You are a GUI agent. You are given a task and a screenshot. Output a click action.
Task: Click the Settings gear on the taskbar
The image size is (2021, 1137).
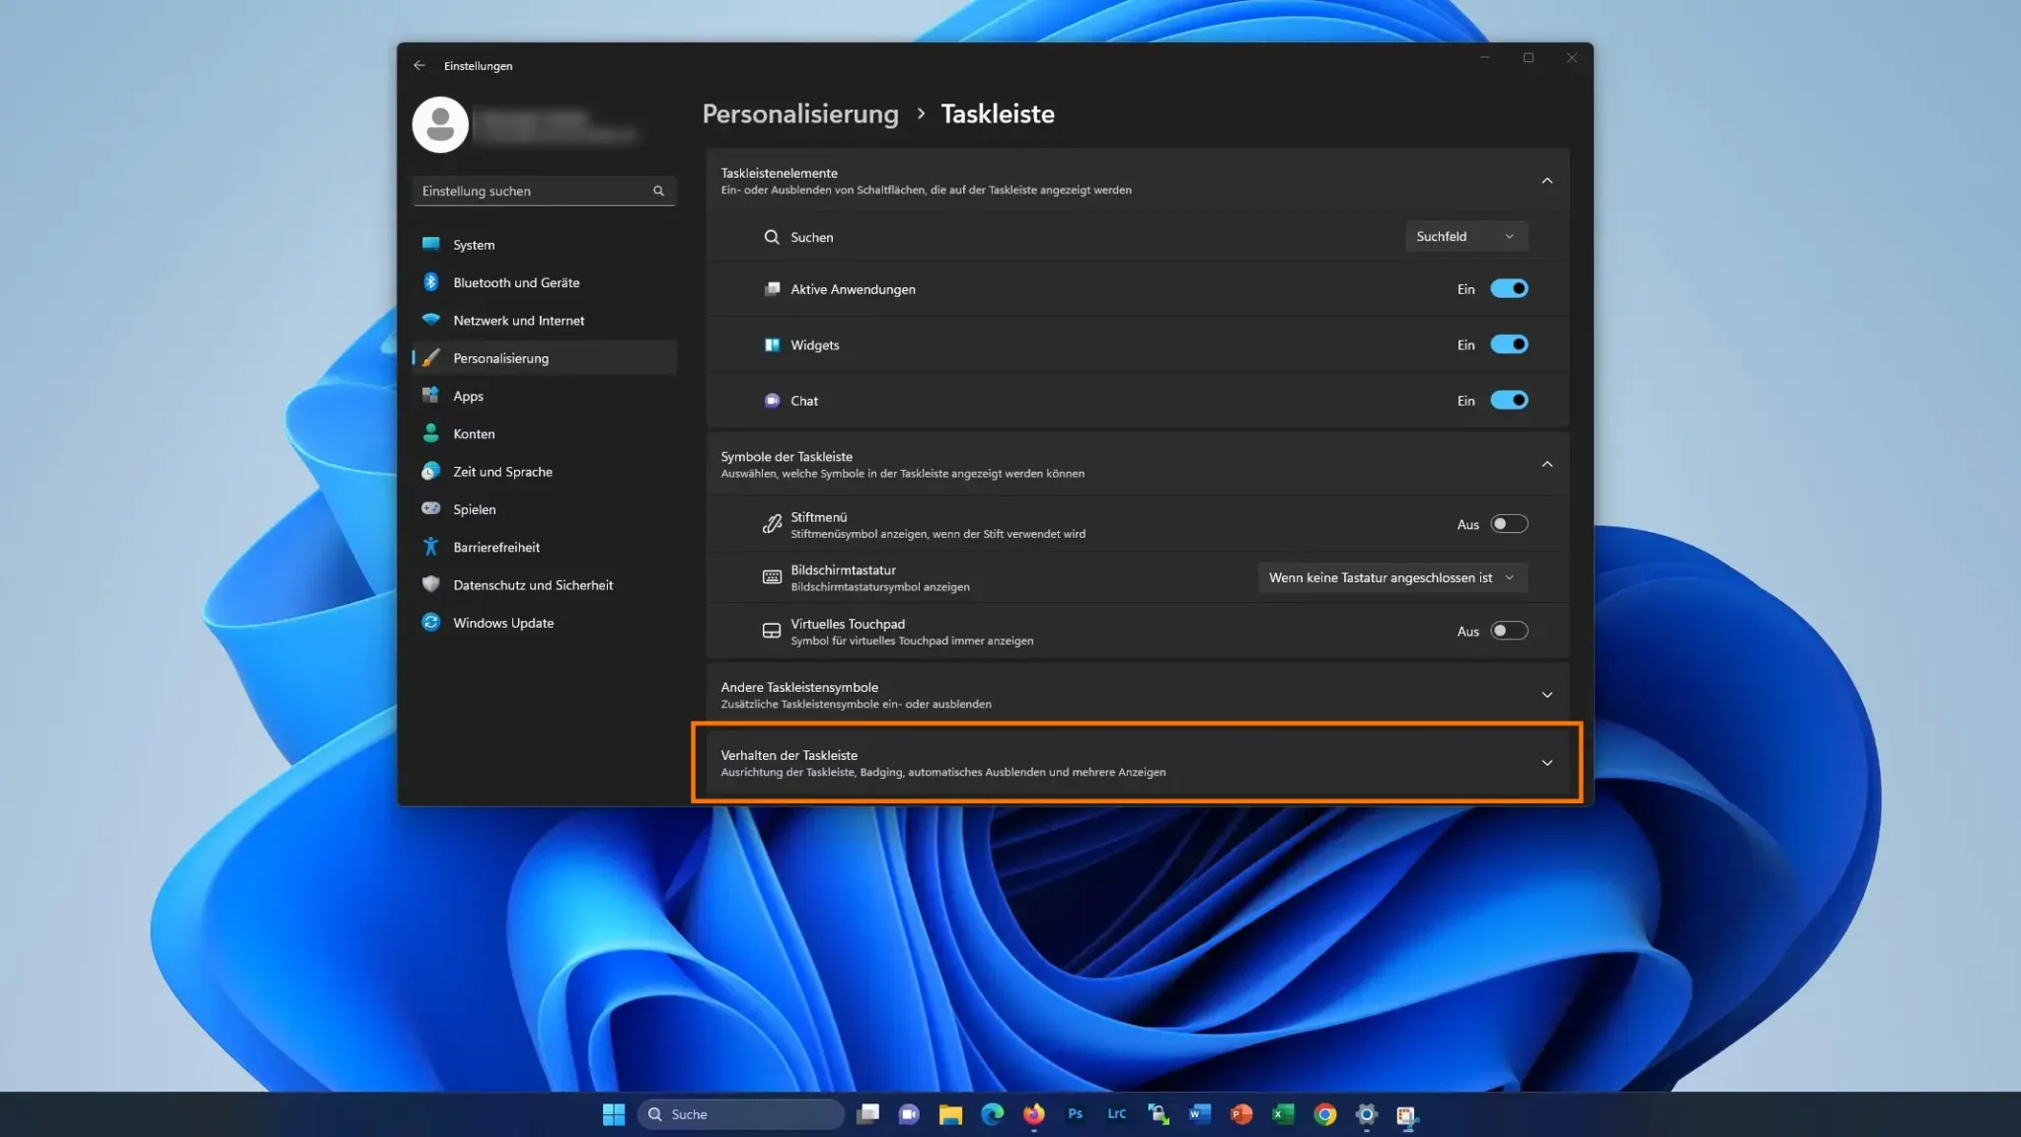(x=1367, y=1114)
